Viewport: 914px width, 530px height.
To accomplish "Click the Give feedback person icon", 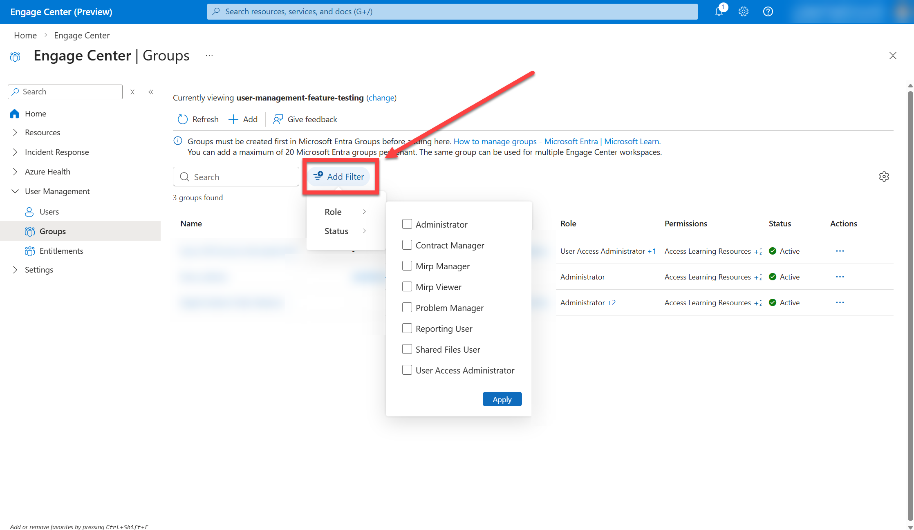I will tap(278, 119).
